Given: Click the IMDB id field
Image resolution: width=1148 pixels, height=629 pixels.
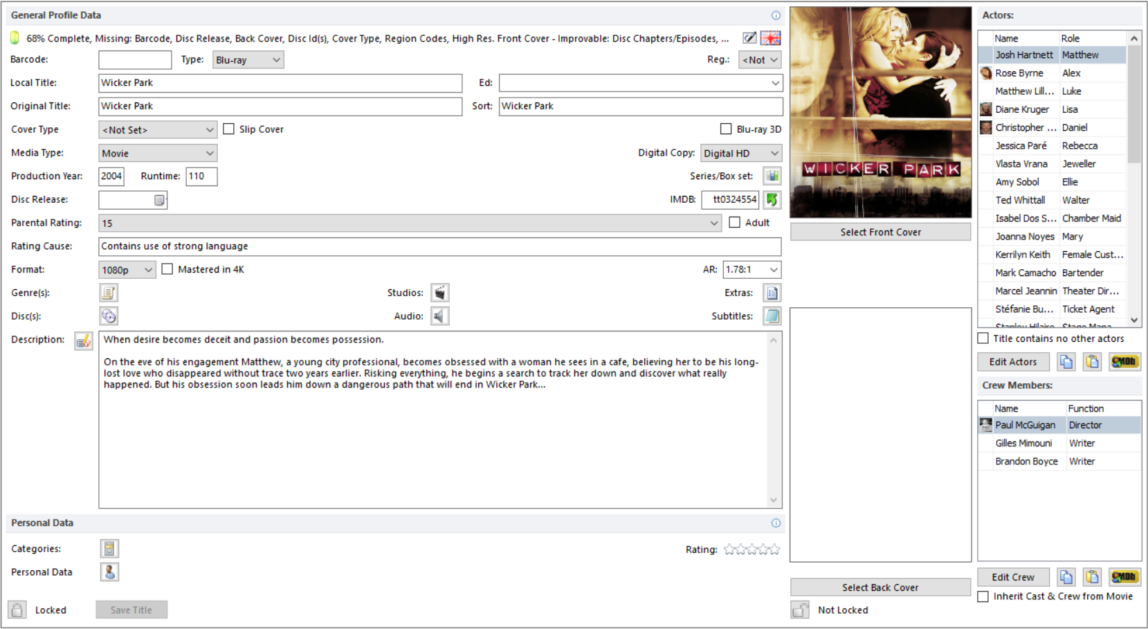Looking at the screenshot, I should click(x=731, y=199).
